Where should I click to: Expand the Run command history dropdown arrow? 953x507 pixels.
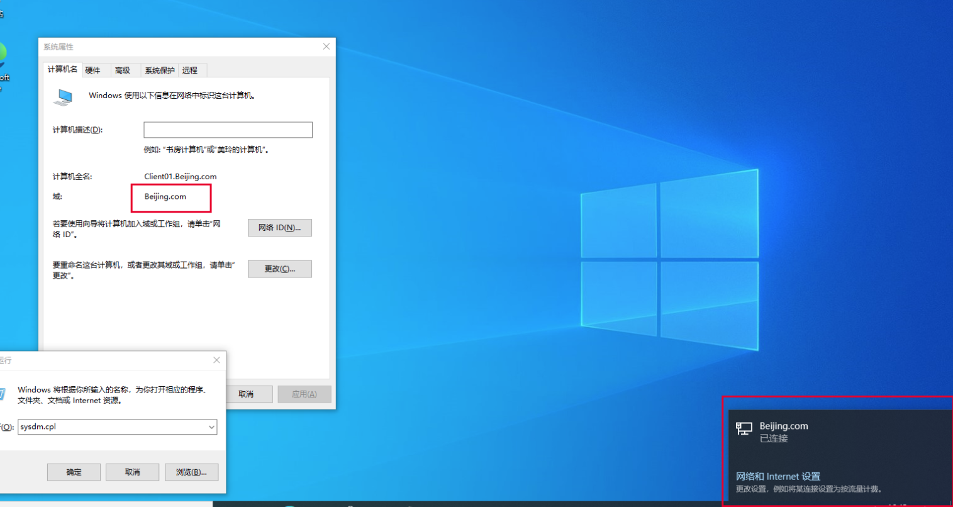click(x=211, y=427)
